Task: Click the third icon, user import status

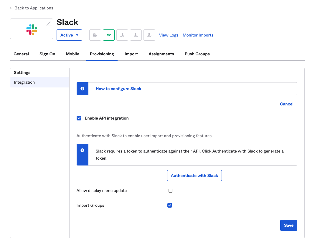Action: 122,35
